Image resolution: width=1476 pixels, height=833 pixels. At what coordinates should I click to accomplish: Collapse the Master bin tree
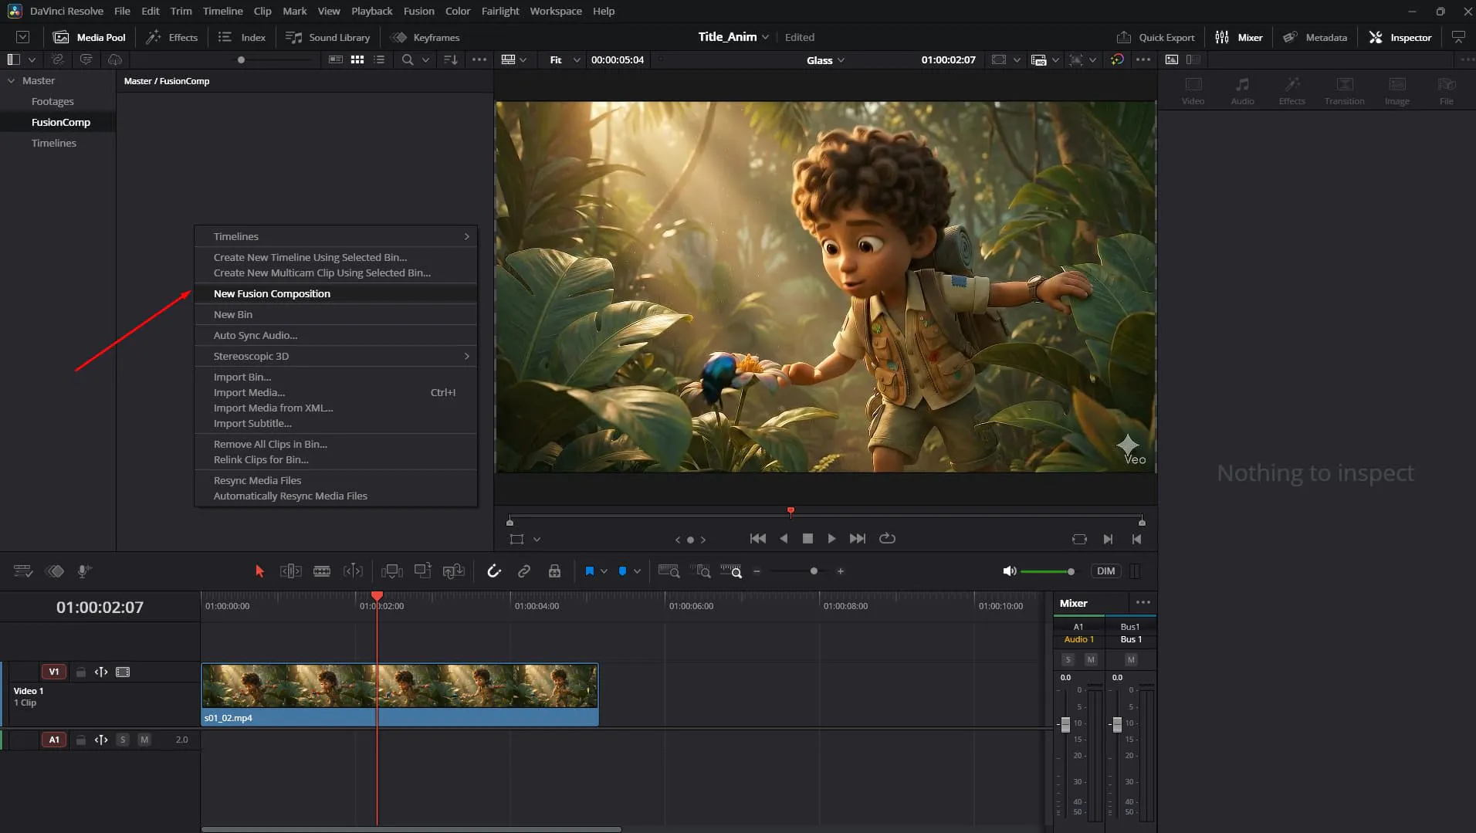11,80
